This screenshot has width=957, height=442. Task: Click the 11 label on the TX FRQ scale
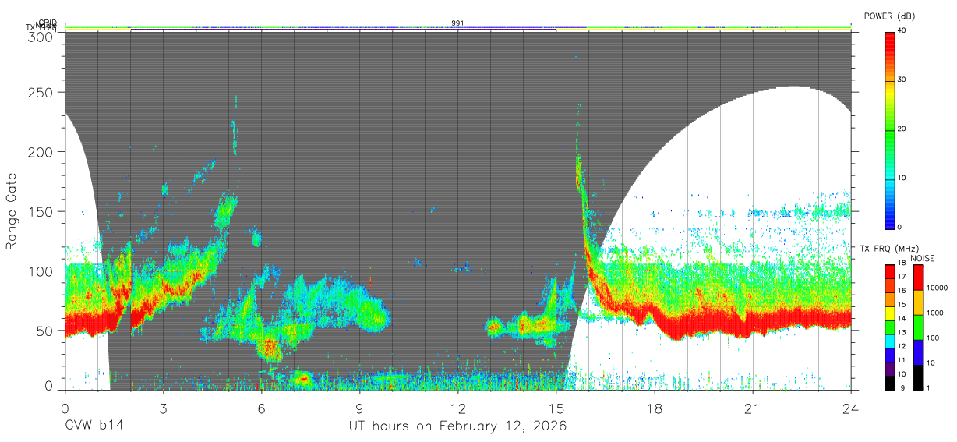pyautogui.click(x=901, y=360)
